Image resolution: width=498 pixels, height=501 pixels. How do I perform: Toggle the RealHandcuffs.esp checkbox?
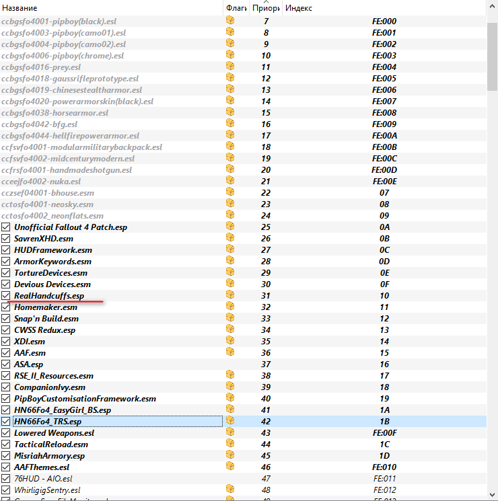click(6, 295)
